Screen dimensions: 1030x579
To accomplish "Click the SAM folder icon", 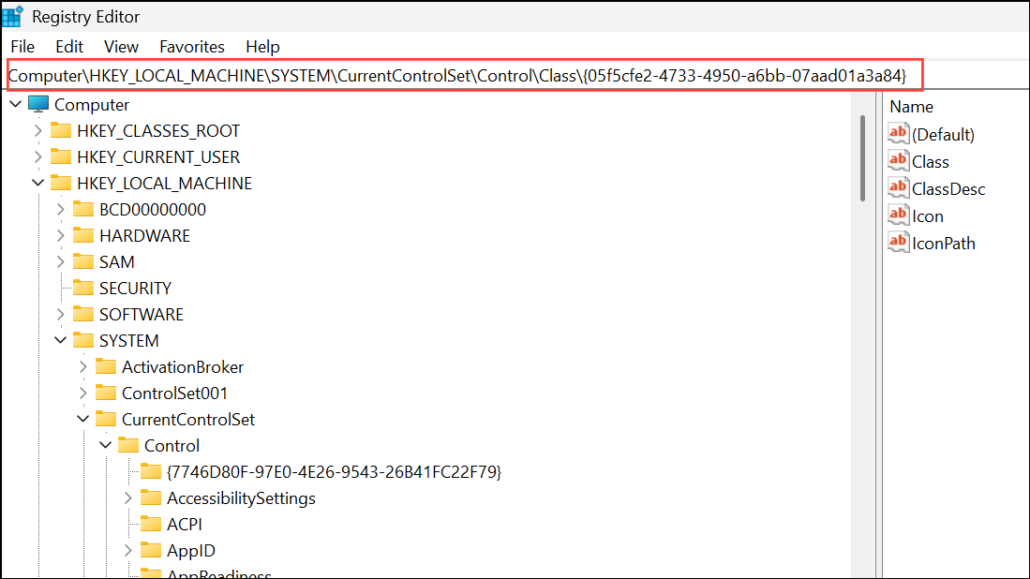I will click(83, 261).
